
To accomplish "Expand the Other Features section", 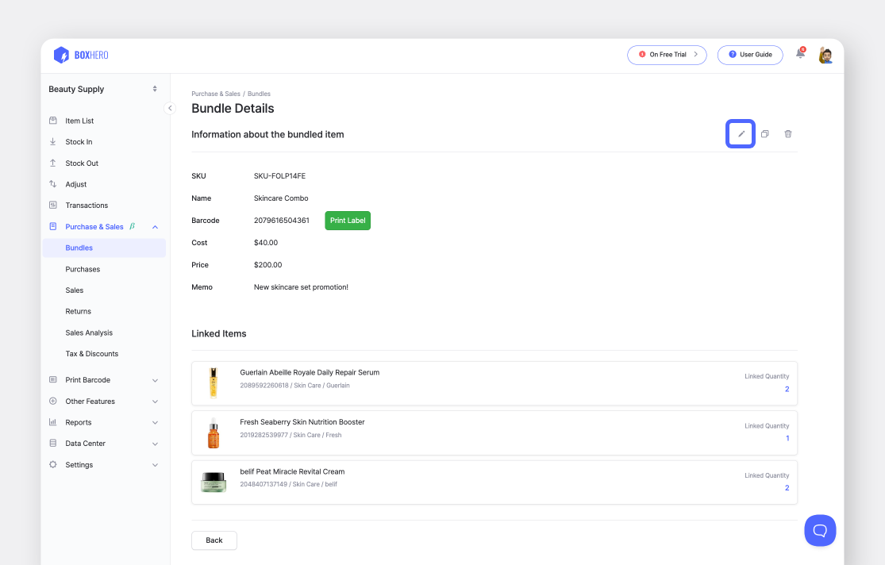I will point(156,401).
